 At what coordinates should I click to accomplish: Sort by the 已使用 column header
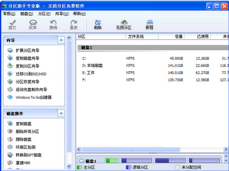(198, 37)
